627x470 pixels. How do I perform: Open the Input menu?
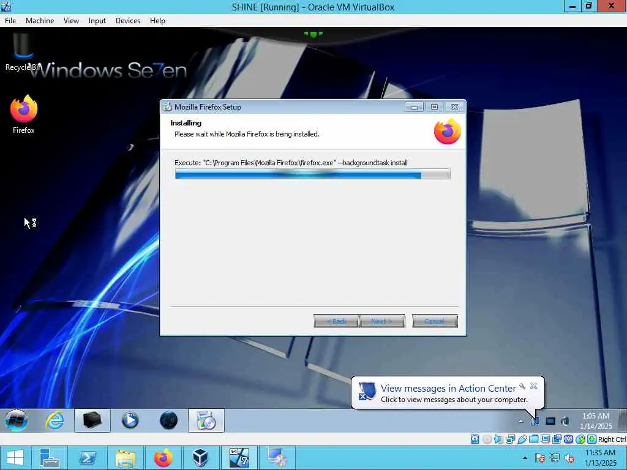click(97, 21)
